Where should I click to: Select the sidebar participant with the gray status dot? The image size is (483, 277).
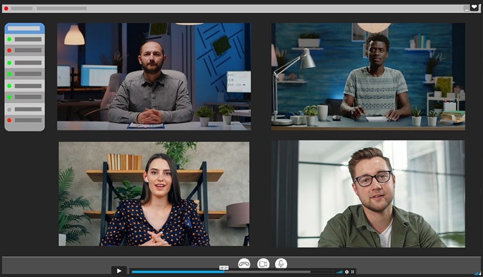(24, 109)
